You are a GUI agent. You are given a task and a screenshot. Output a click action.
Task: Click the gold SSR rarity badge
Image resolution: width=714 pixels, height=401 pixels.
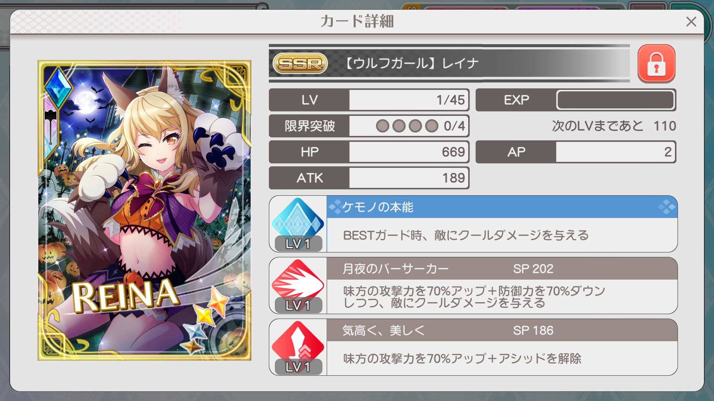click(300, 63)
